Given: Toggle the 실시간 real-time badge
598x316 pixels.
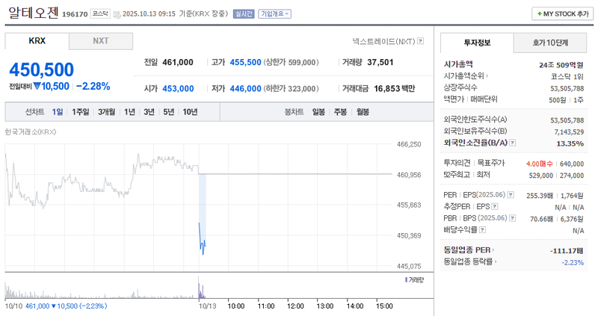Looking at the screenshot, I should click(x=244, y=14).
